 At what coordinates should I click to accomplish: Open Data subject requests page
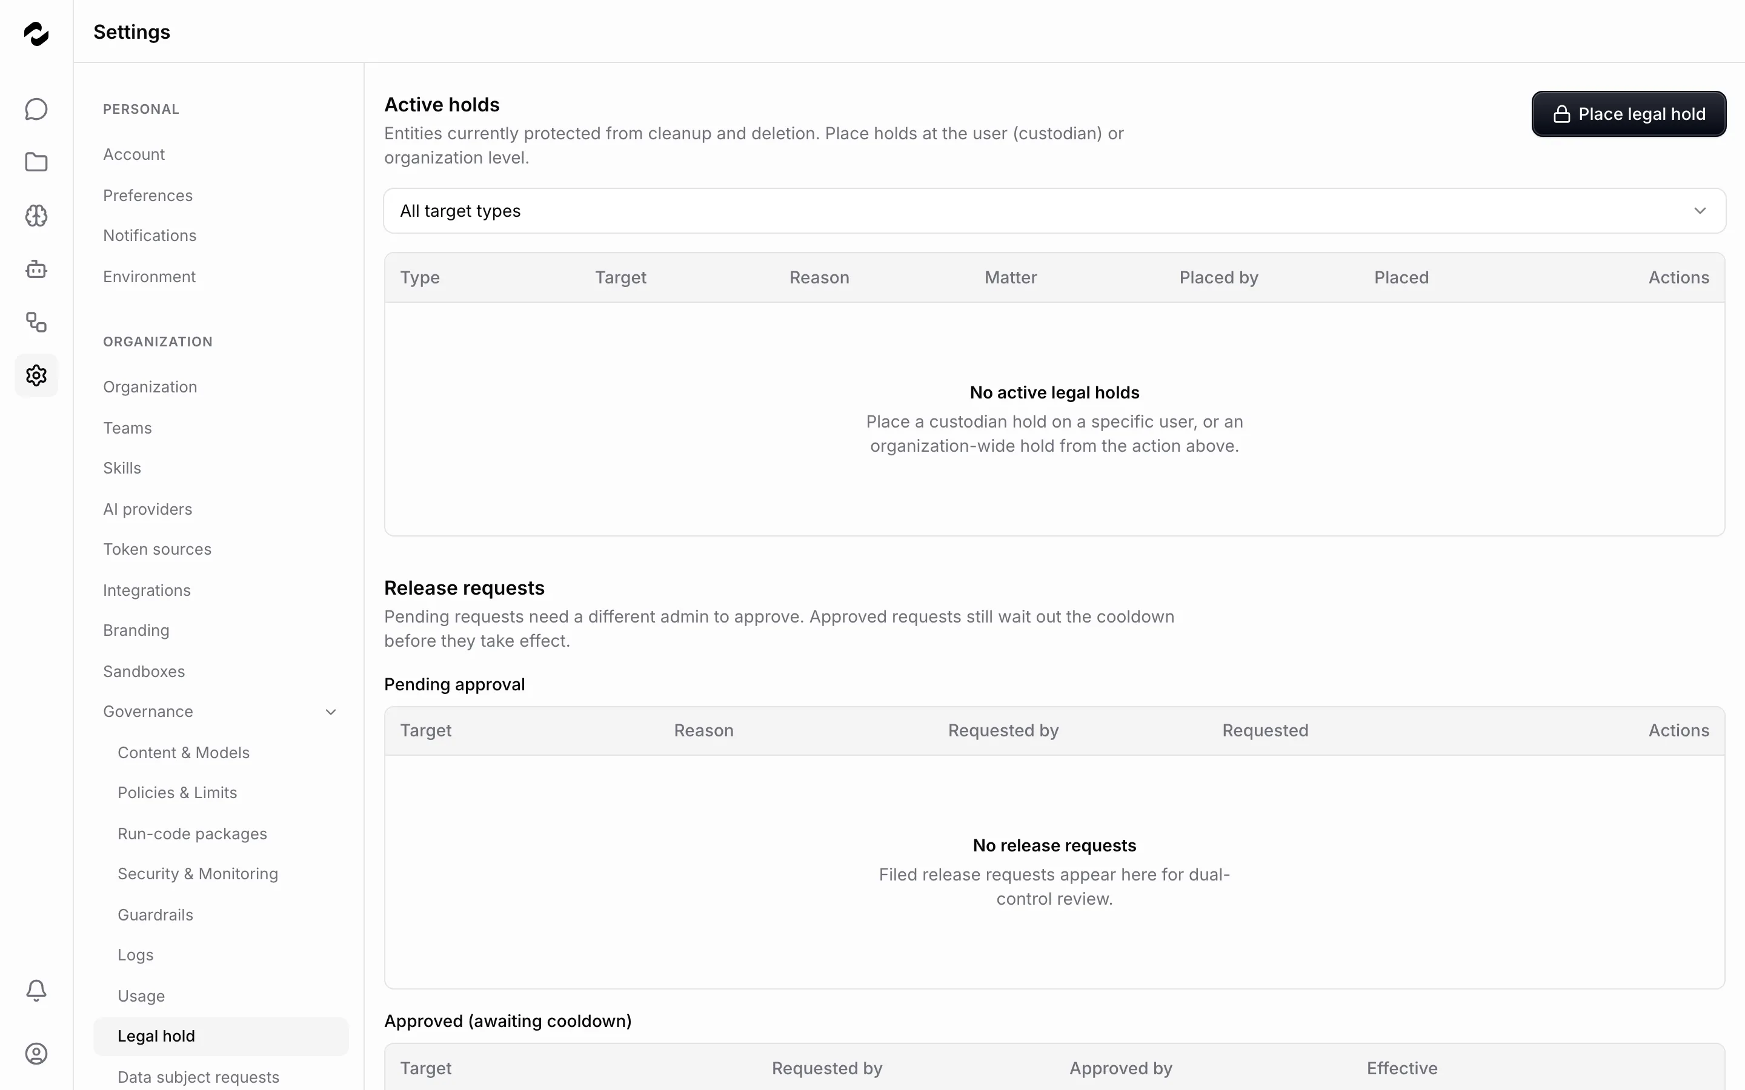(198, 1077)
